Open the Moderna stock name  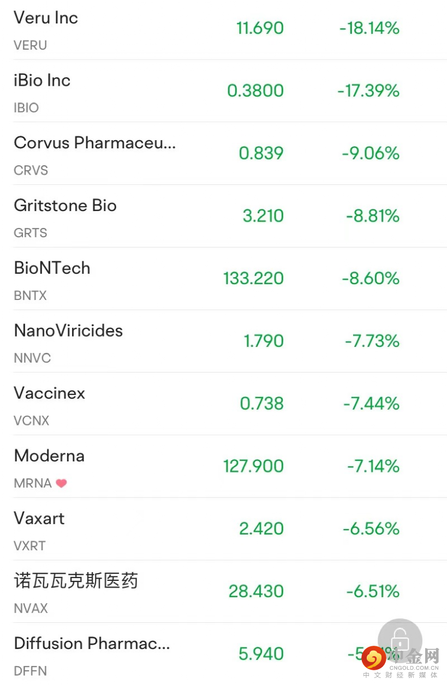[x=49, y=456]
